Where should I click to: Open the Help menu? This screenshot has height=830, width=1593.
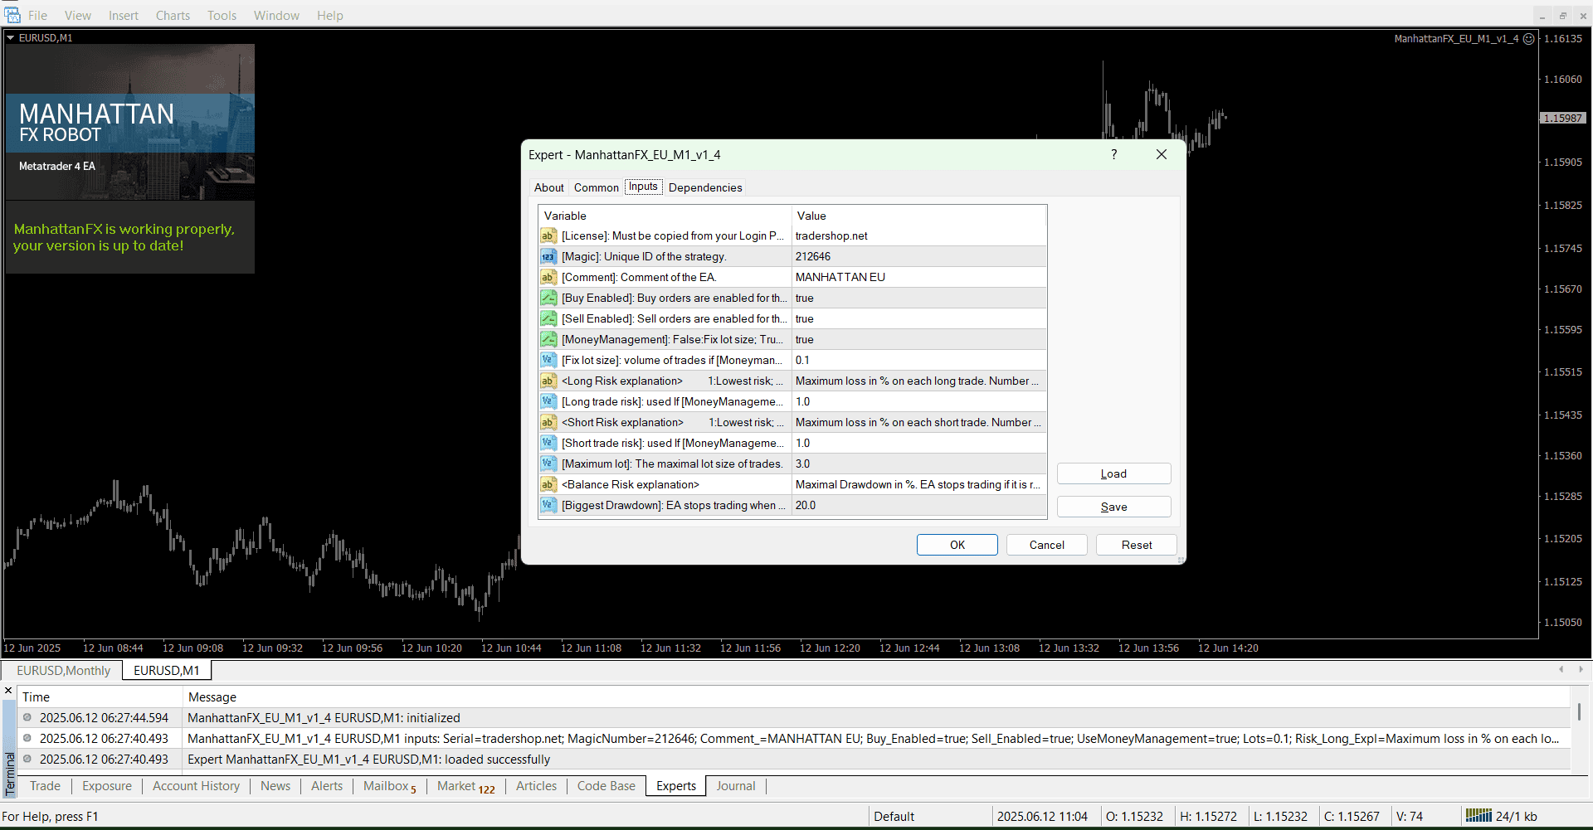tap(329, 15)
